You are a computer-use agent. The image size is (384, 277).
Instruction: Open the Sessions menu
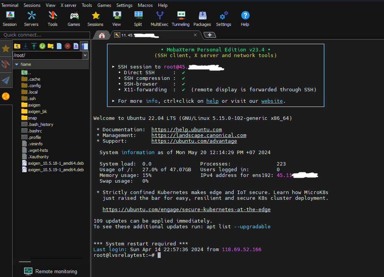(x=32, y=5)
